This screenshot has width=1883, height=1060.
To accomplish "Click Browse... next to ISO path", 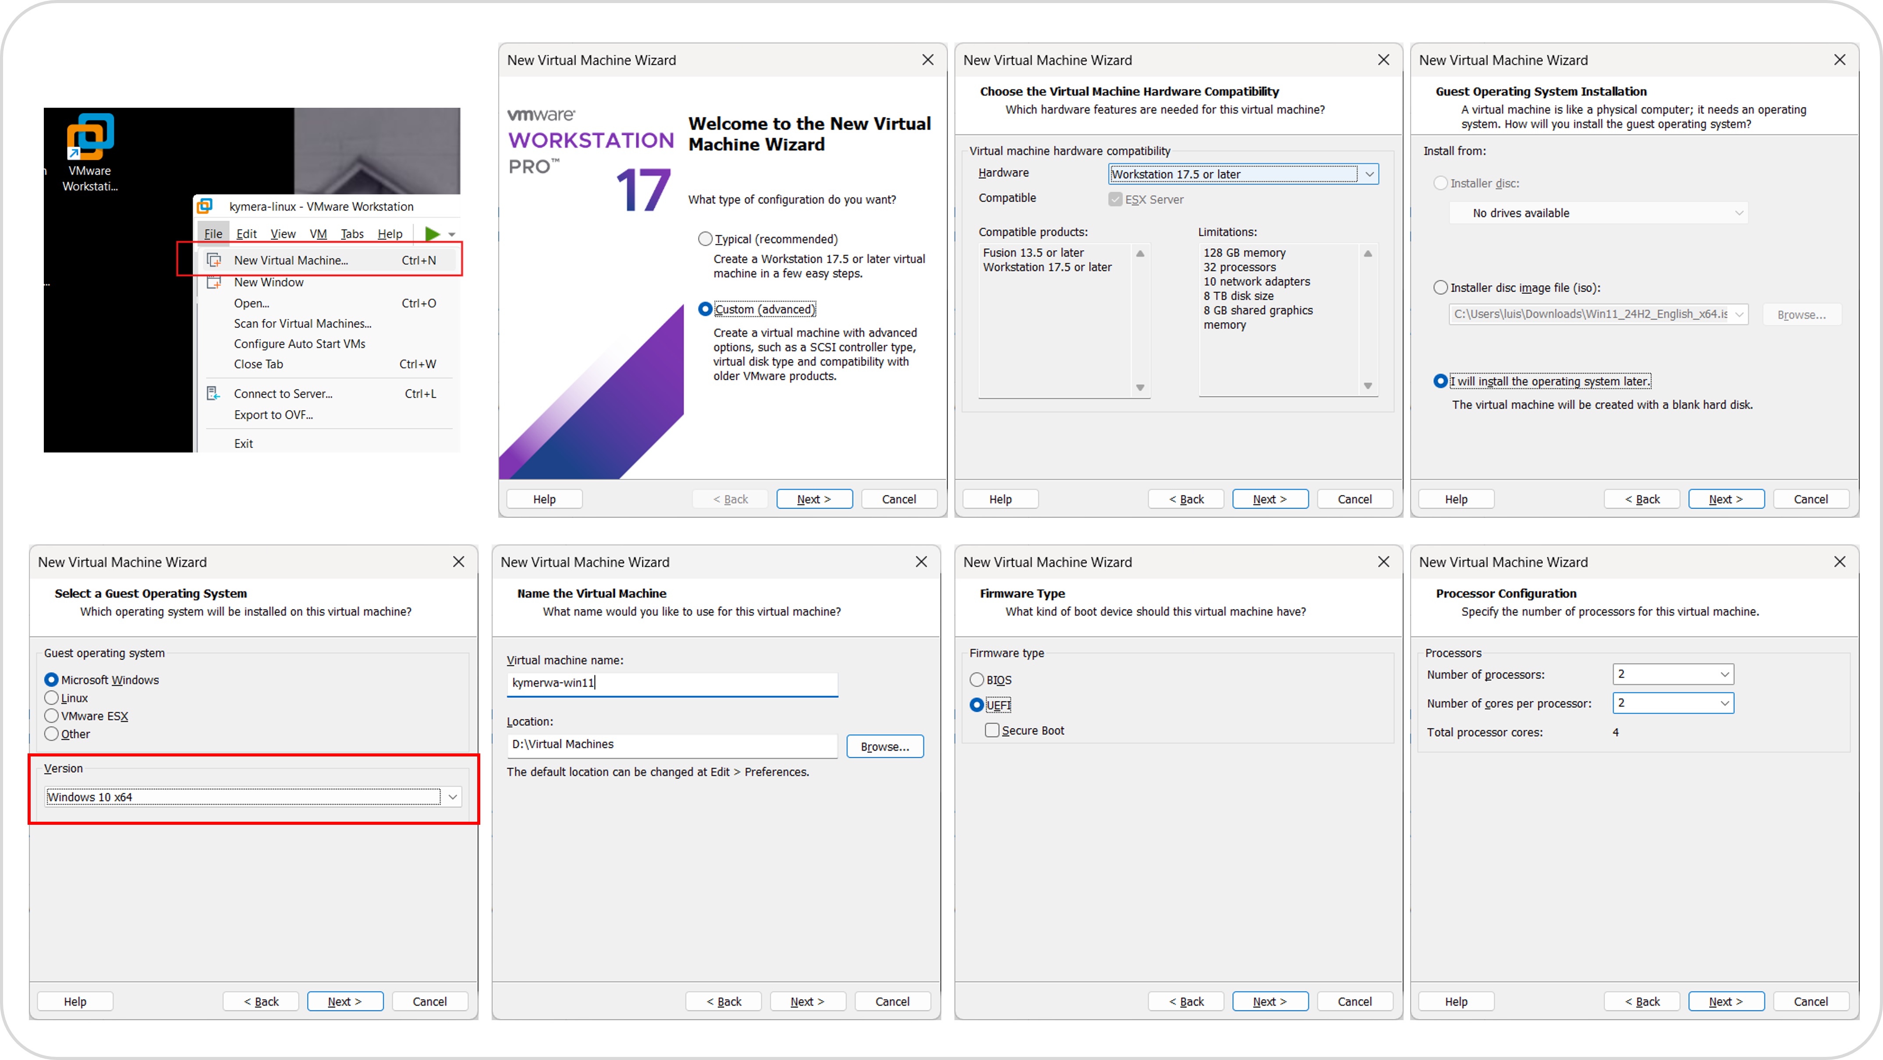I will click(1801, 315).
